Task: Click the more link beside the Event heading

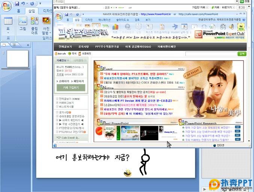Action: pos(181,69)
